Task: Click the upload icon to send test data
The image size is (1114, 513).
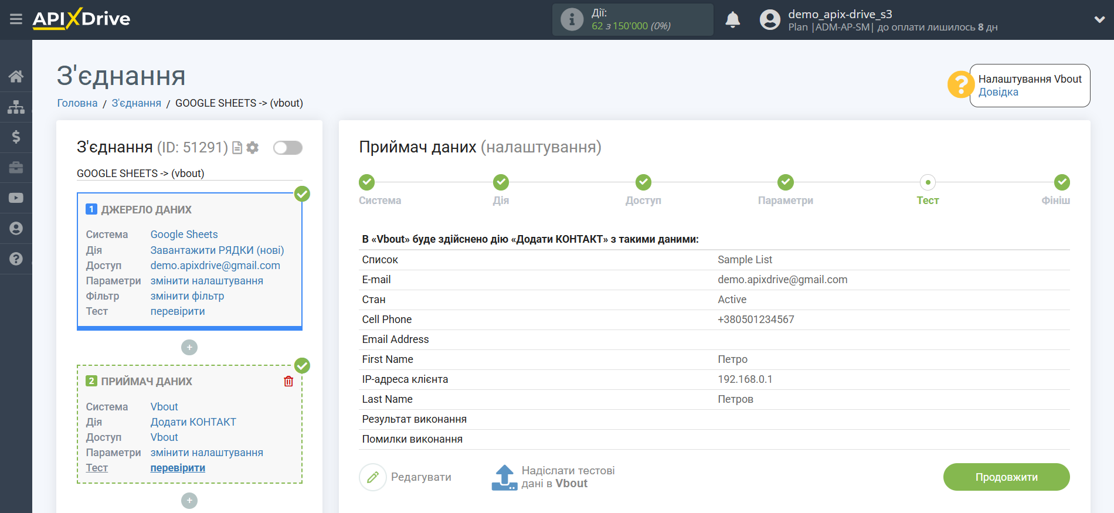Action: (x=504, y=477)
